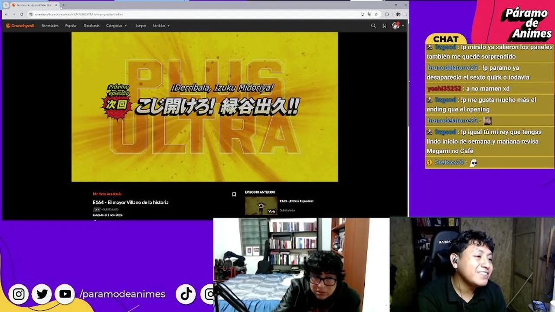Click the 14+ age rating badge

[96, 210]
